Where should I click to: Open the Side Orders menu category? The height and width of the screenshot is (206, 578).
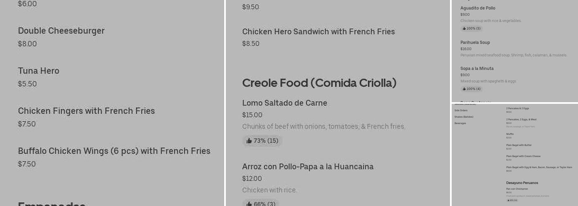click(x=461, y=110)
